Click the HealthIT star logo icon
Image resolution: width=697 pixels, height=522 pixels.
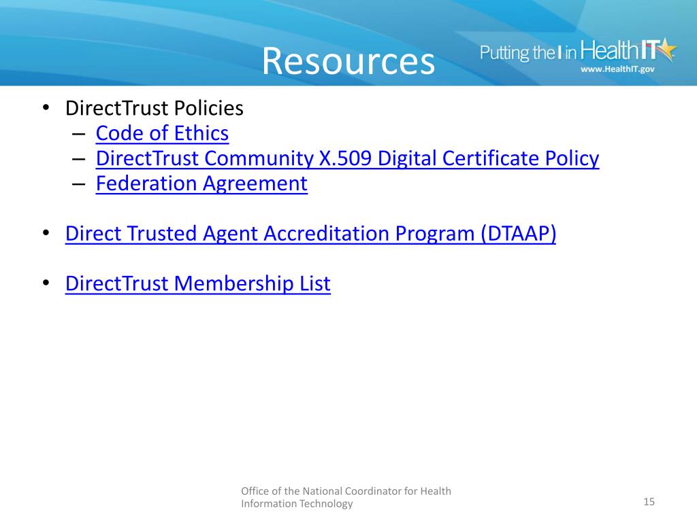pyautogui.click(x=666, y=49)
